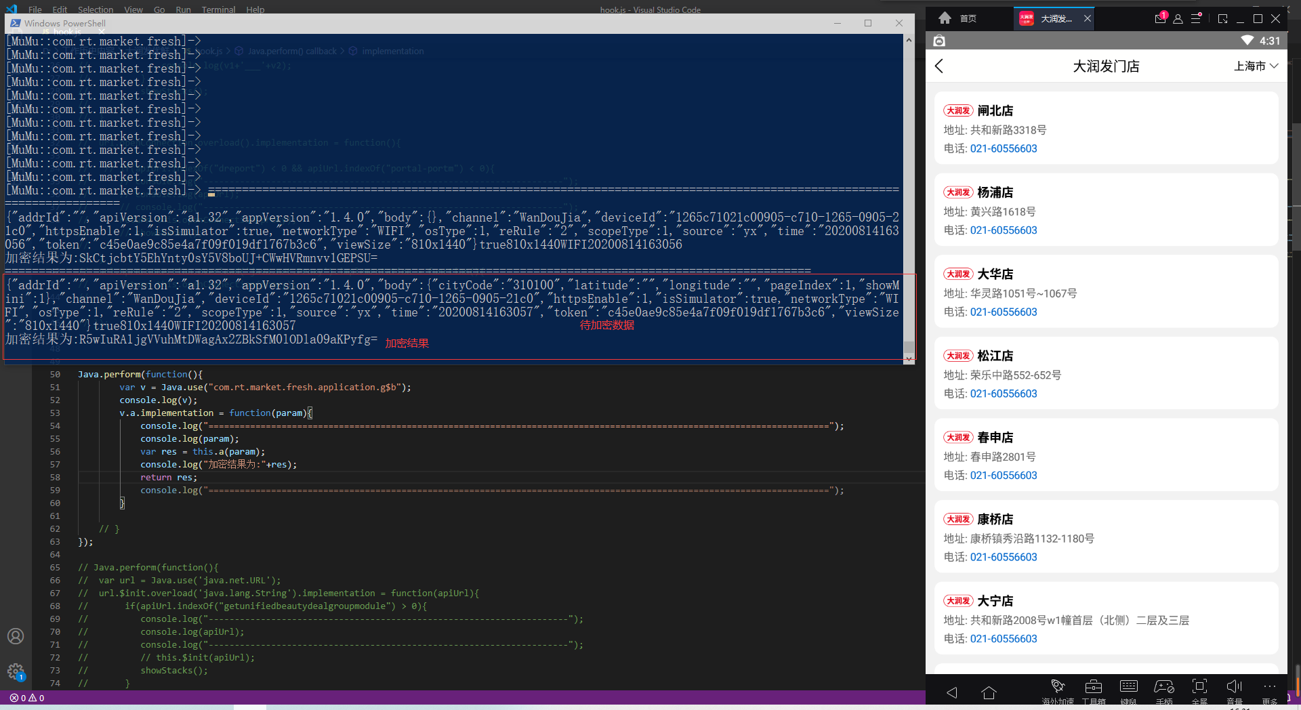Screen dimensions: 1301x710
Task: Call 闸北店 phone number 021-60556603
Action: click(1004, 148)
